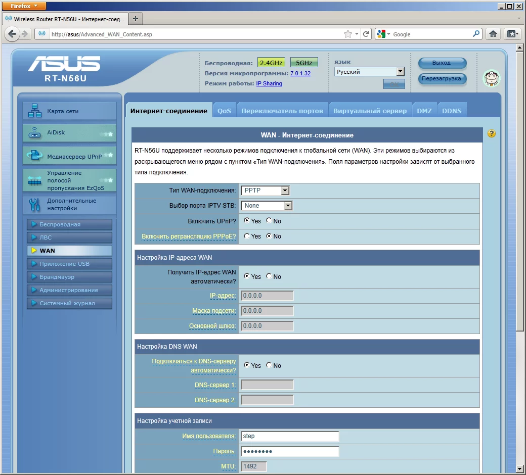Open firmware version 7.0.1.32 link

coord(300,73)
